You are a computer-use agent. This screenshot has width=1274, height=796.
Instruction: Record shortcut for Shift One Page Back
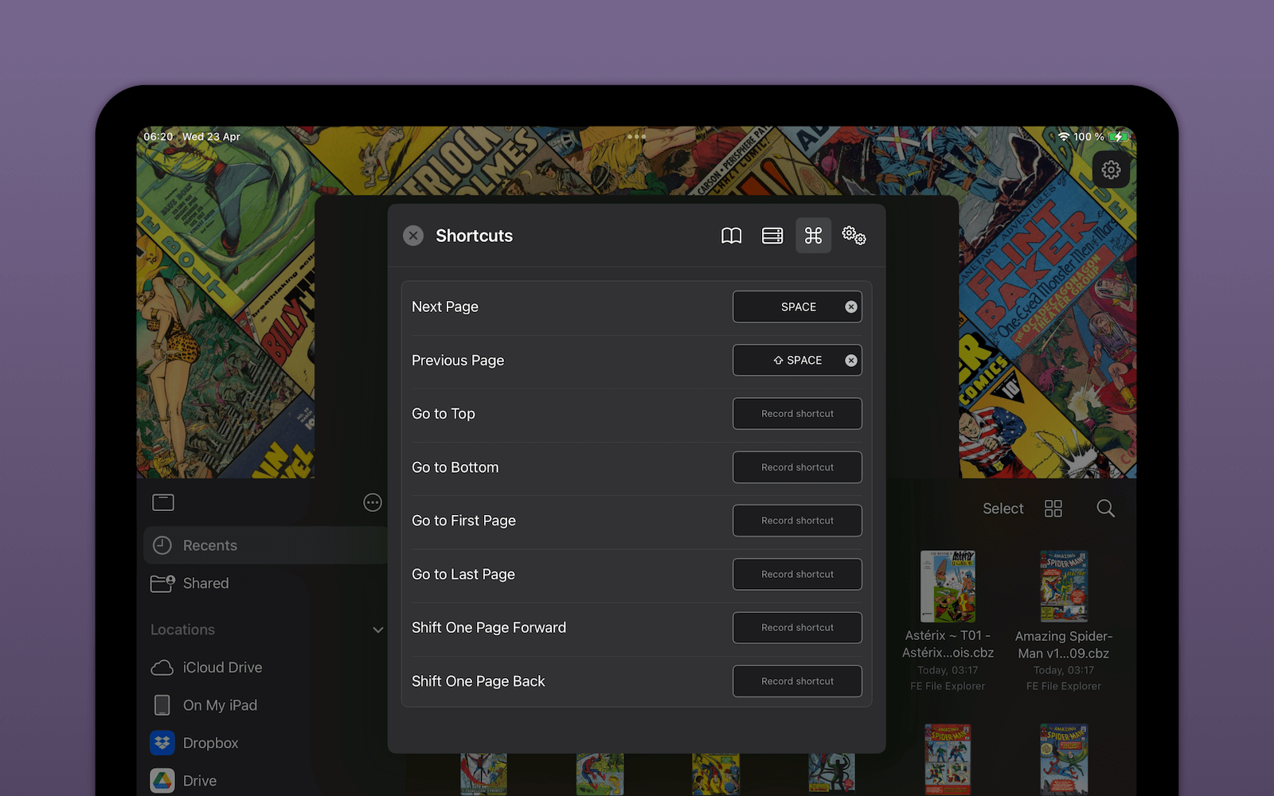click(797, 681)
